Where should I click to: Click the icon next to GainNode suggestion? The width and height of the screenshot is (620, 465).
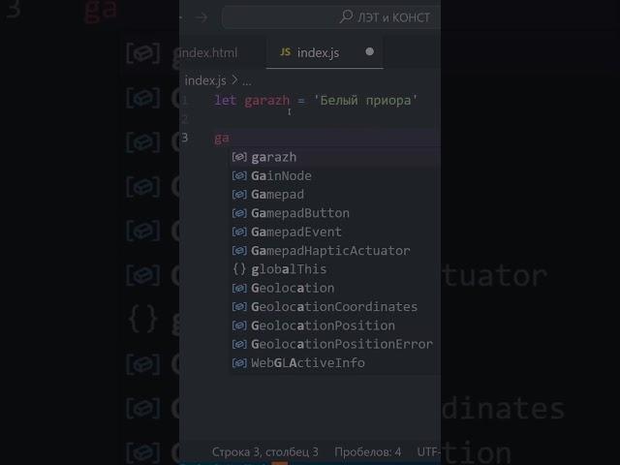(240, 175)
